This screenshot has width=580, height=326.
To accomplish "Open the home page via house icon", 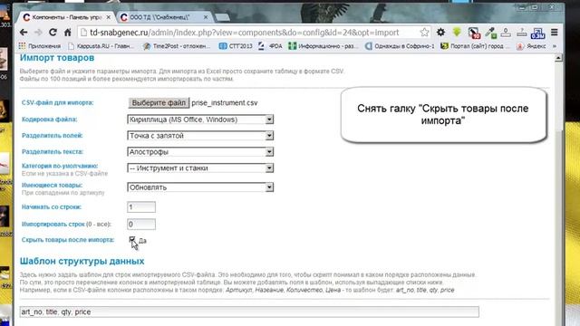I will pos(68,33).
